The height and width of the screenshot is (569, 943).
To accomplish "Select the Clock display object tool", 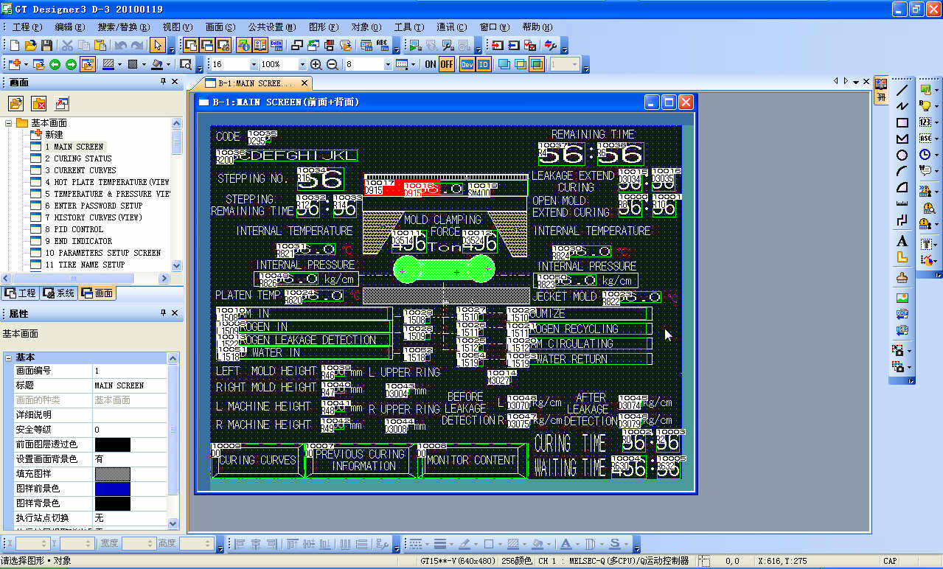I will tap(925, 155).
